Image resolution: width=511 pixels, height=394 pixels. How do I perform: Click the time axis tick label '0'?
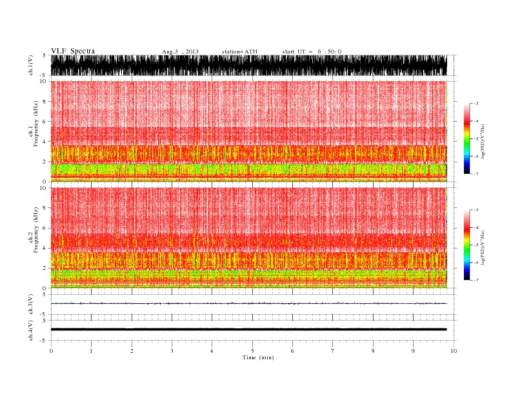pos(51,351)
